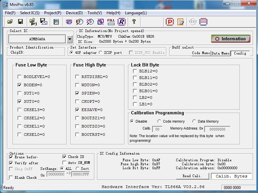Uncheck the Verify after checkbox
The image size is (258, 193).
[11, 163]
